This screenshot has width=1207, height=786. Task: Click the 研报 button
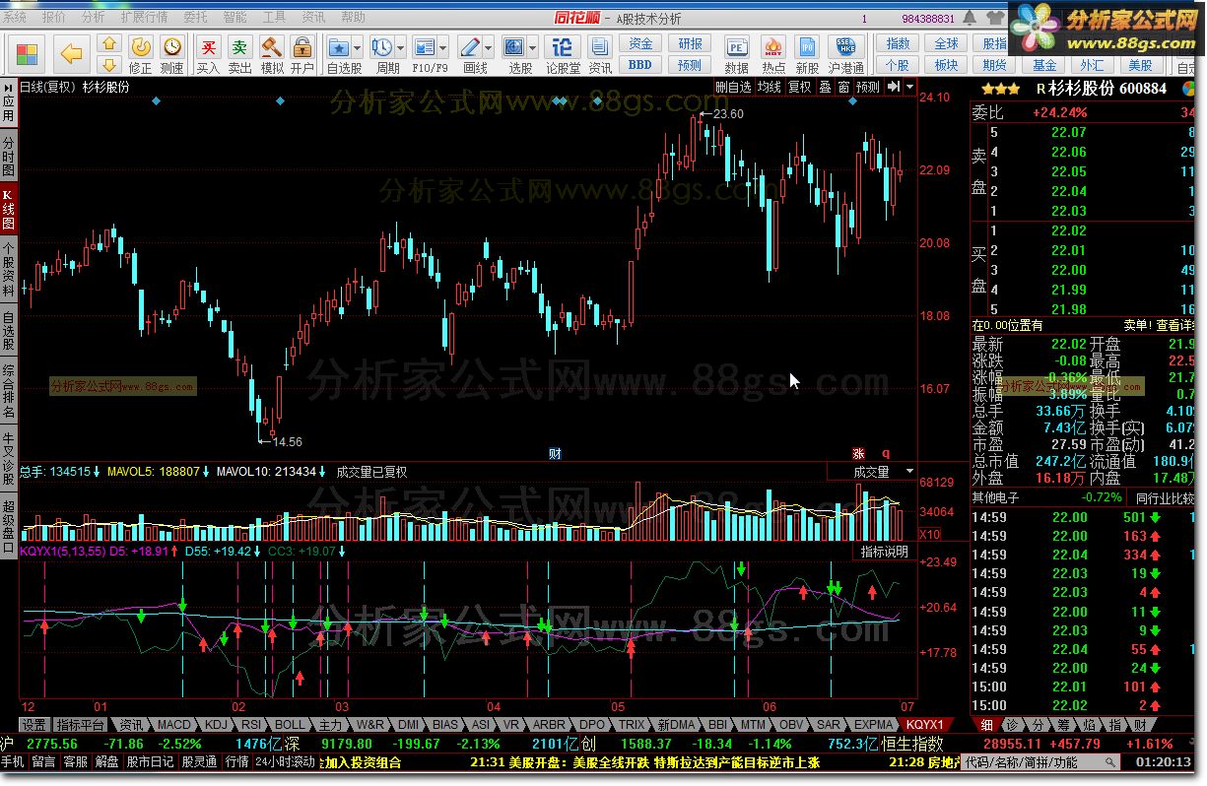point(691,43)
